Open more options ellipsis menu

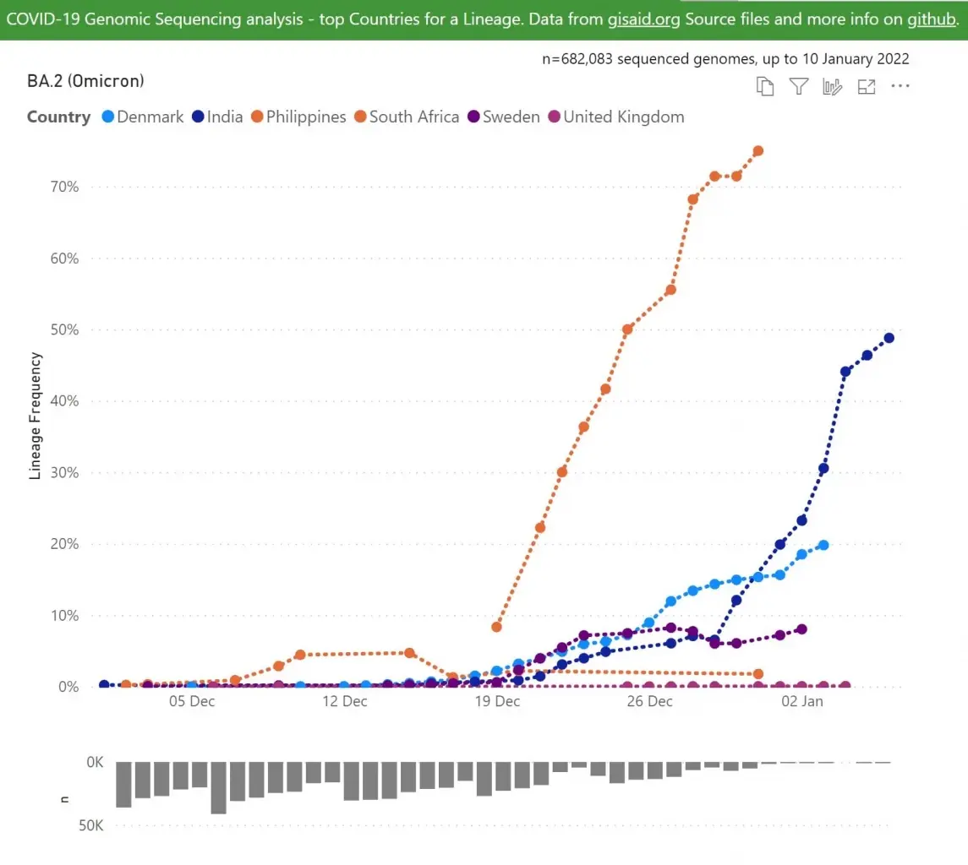(900, 86)
